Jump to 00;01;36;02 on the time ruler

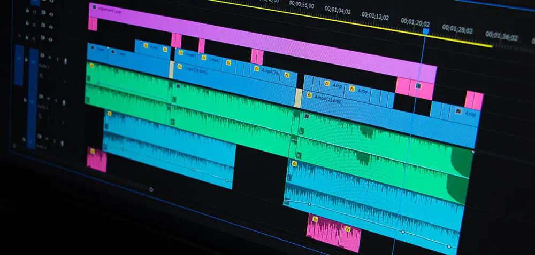pyautogui.click(x=502, y=36)
